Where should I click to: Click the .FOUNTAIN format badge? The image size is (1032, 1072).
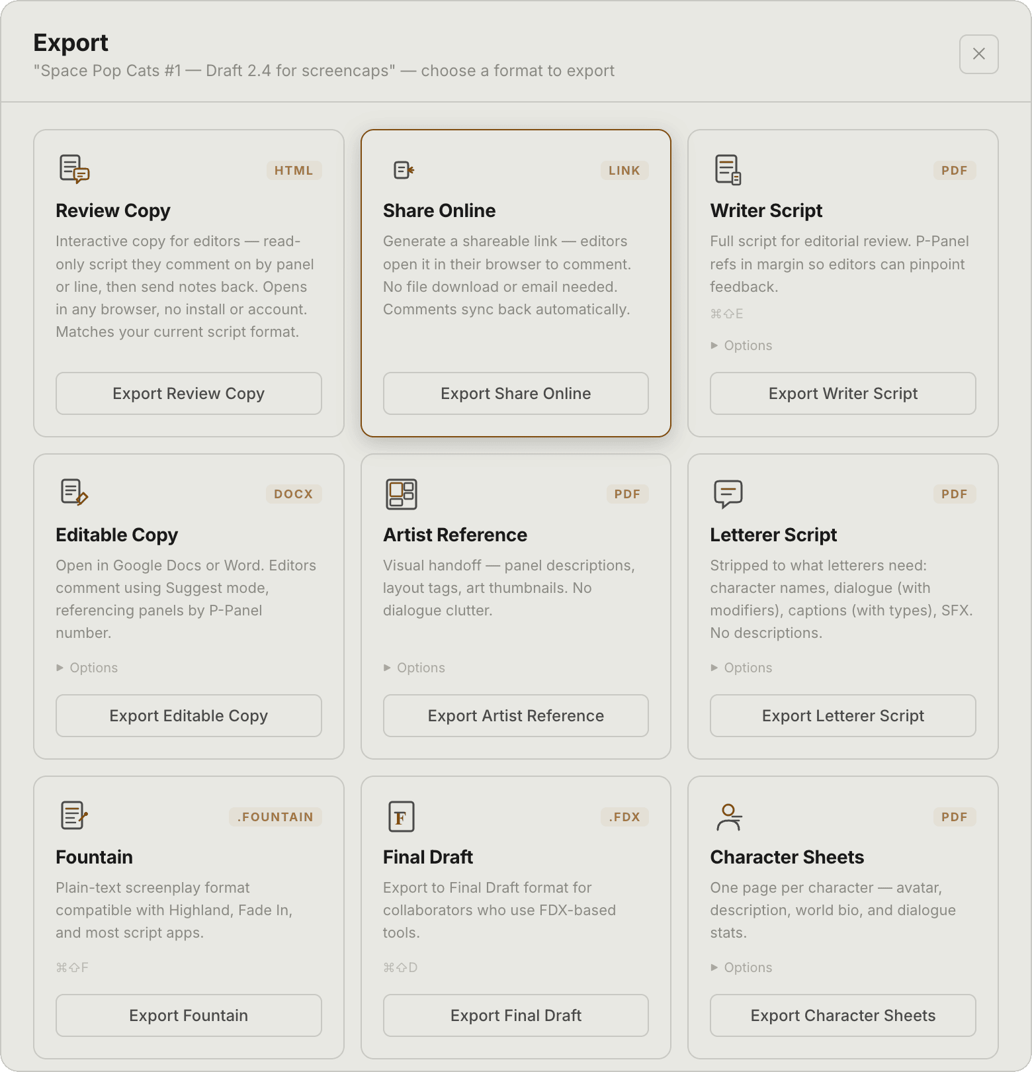275,817
